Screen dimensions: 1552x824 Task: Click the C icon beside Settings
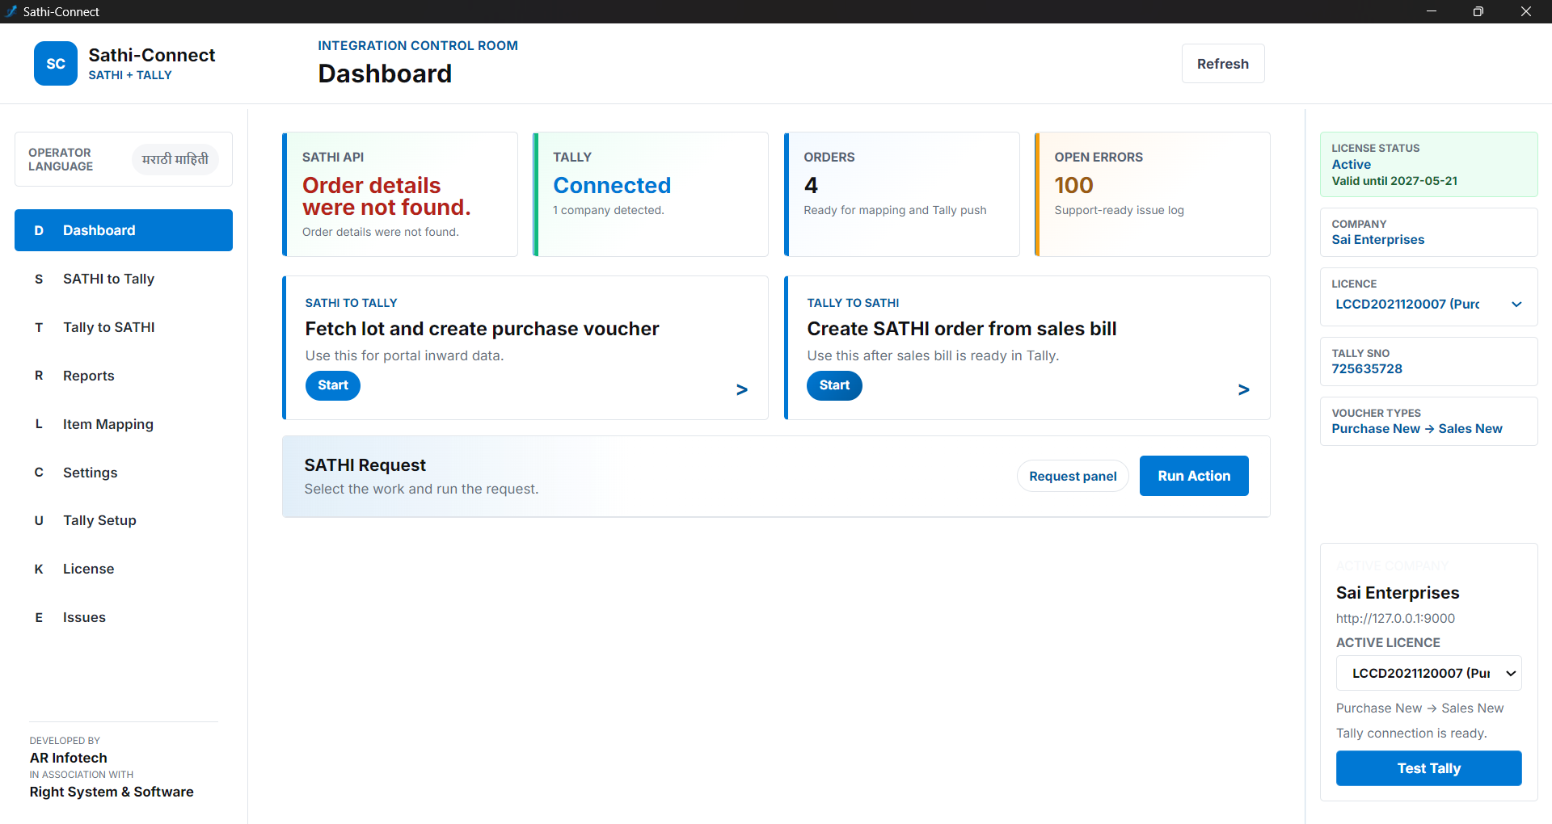[39, 473]
